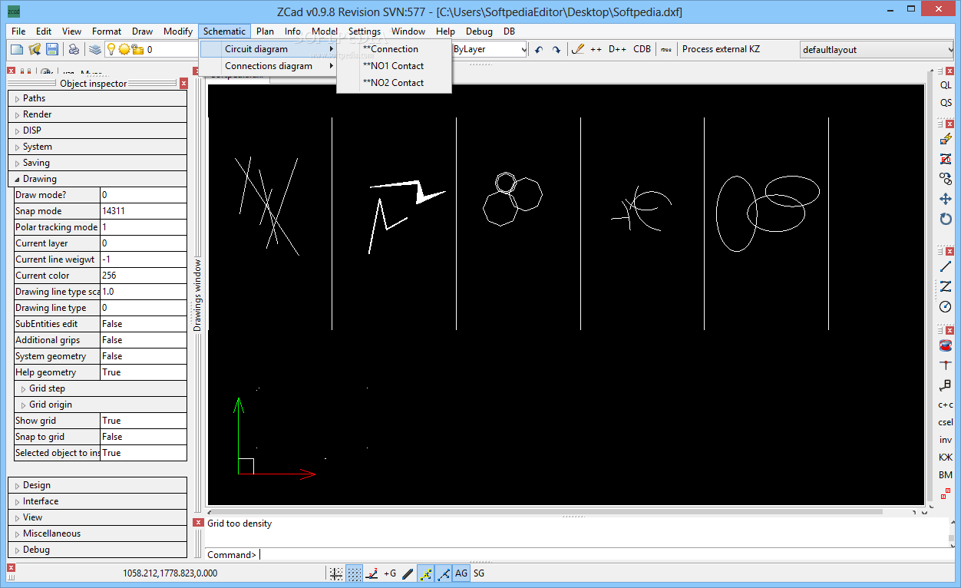Screen dimensions: 961x588
Task: Toggle the line weight display pen button
Action: [x=408, y=573]
